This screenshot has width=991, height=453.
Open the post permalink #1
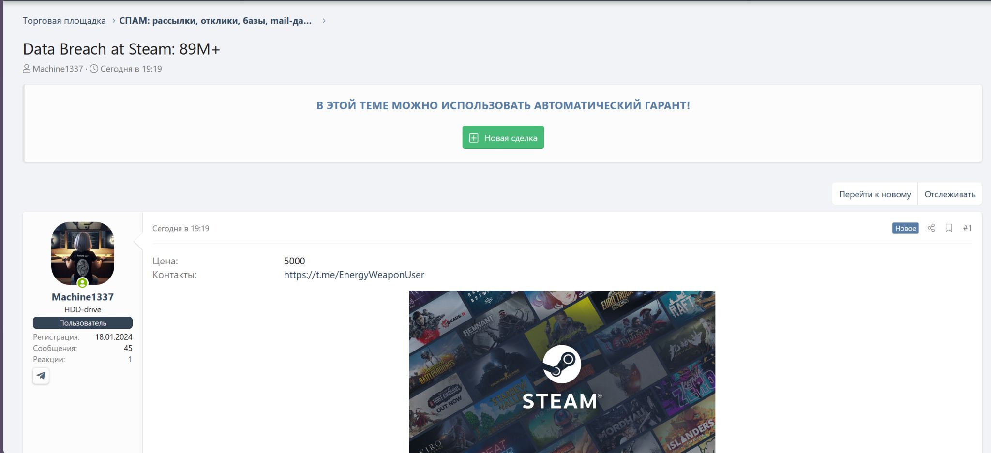967,228
